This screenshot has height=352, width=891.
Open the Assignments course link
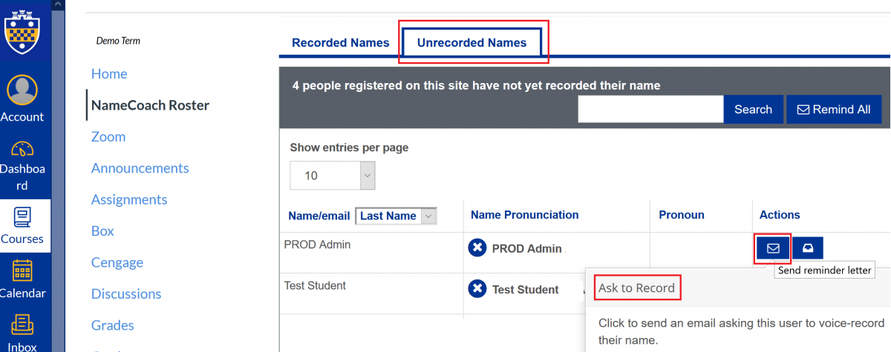129,200
